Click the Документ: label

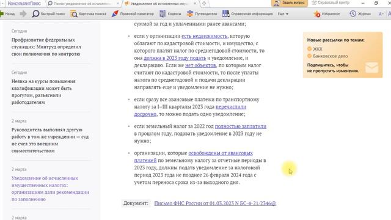coord(136,204)
